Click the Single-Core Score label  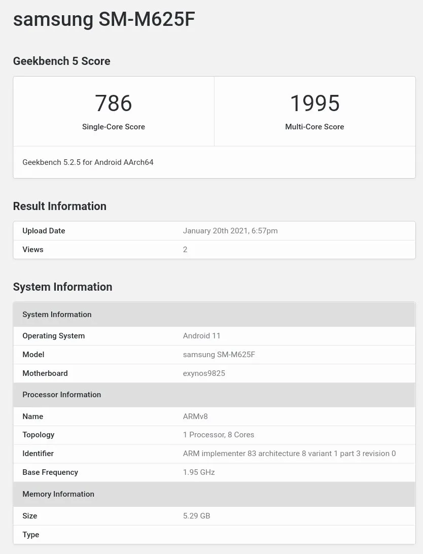click(x=114, y=127)
